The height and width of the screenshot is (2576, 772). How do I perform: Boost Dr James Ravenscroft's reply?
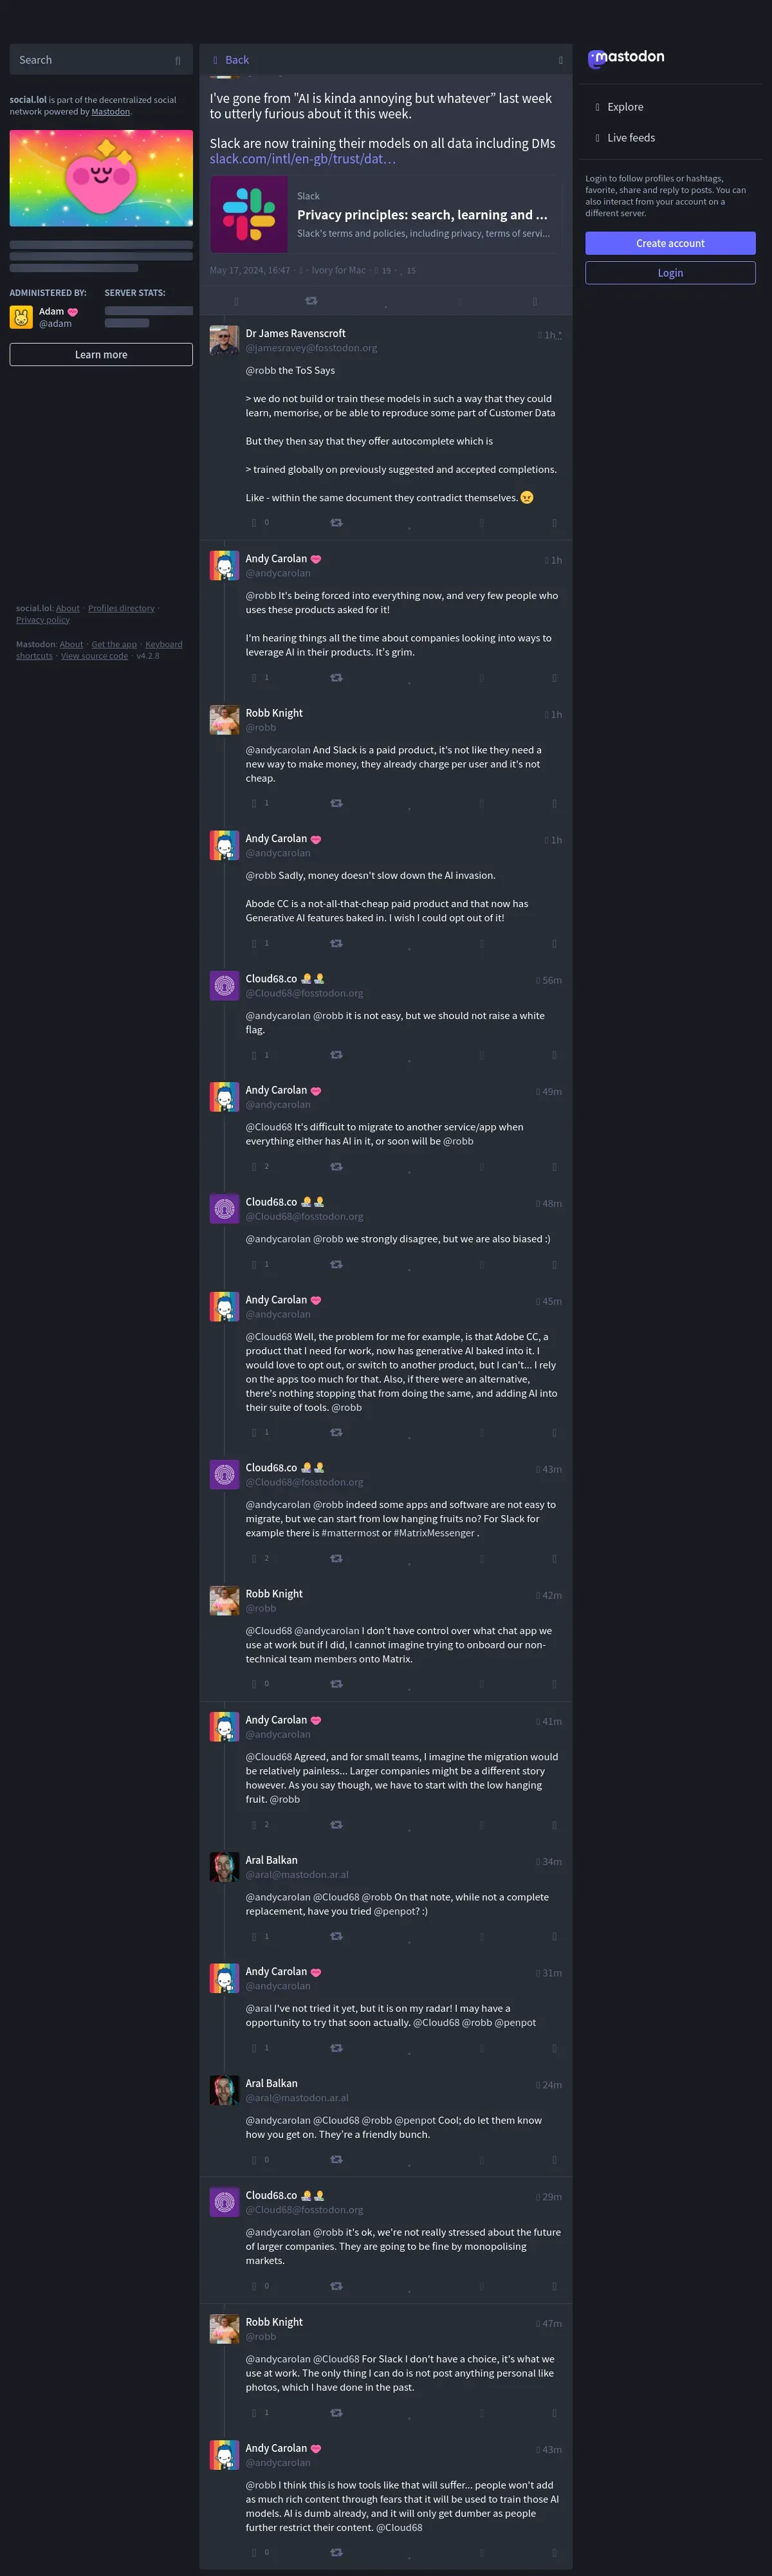pyautogui.click(x=336, y=522)
